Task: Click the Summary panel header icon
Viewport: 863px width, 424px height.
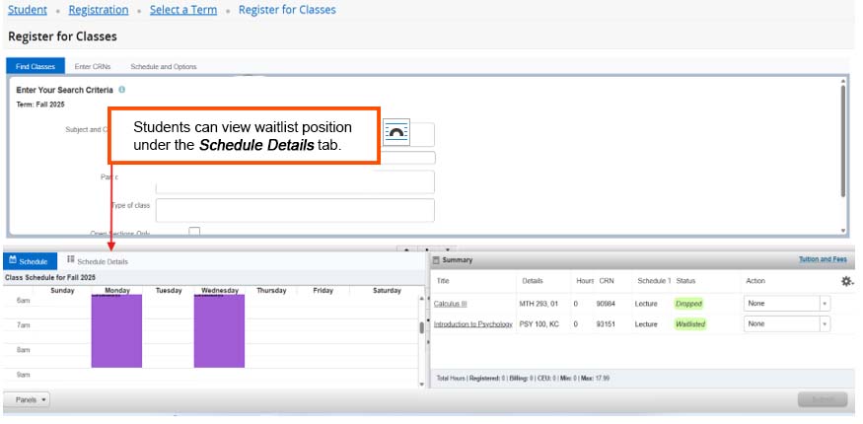Action: pos(437,260)
